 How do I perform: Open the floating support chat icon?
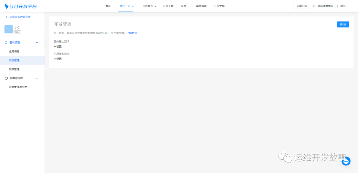pyautogui.click(x=346, y=161)
